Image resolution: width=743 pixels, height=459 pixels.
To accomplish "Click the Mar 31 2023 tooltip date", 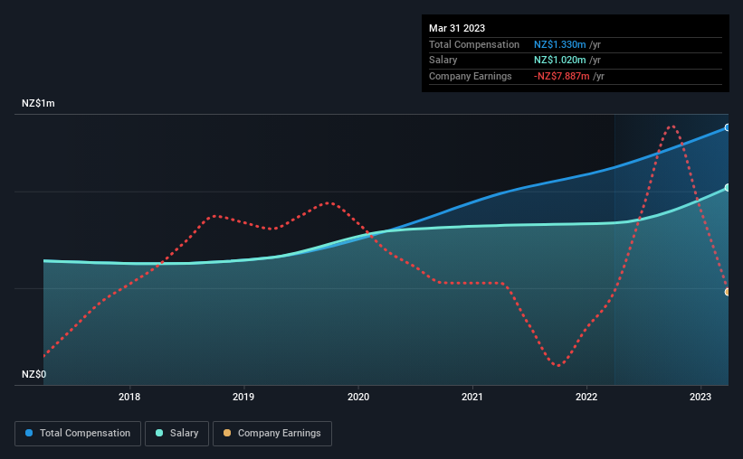I will (457, 28).
